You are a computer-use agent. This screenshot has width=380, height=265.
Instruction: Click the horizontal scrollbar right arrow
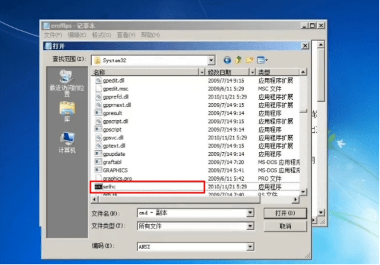(x=295, y=200)
